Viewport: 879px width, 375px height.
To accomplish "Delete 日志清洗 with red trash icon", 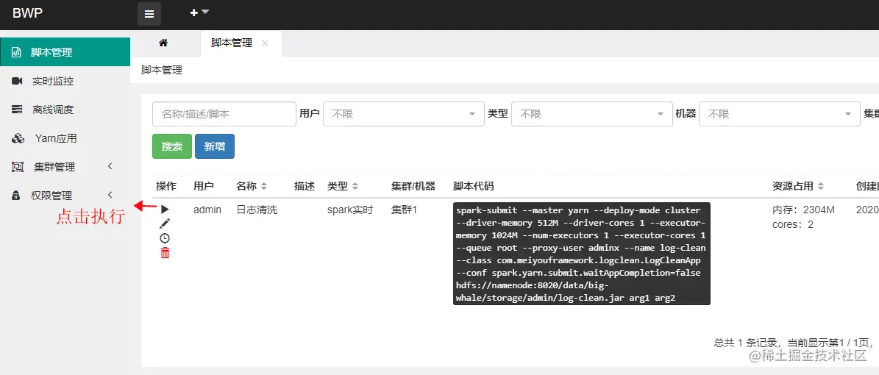I will click(165, 254).
